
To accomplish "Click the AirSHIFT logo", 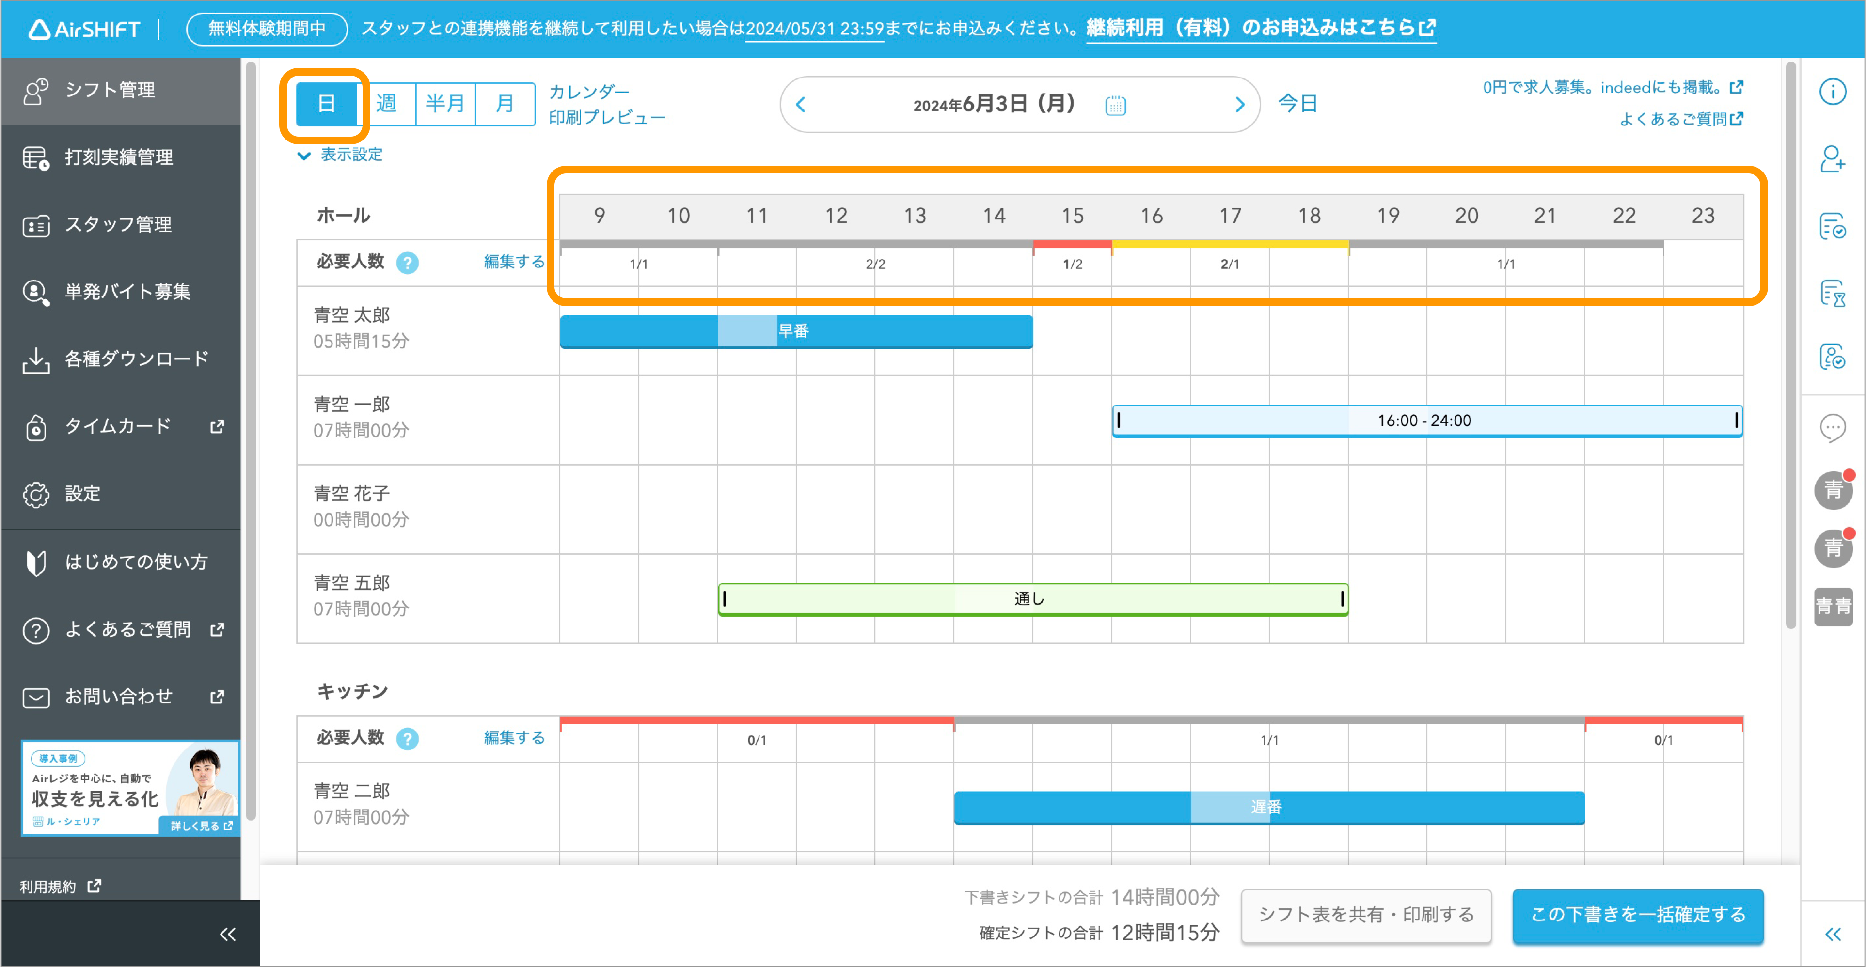I will pos(84,29).
